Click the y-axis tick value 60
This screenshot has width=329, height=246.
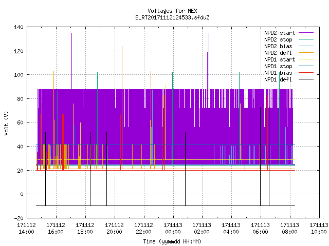pyautogui.click(x=20, y=122)
